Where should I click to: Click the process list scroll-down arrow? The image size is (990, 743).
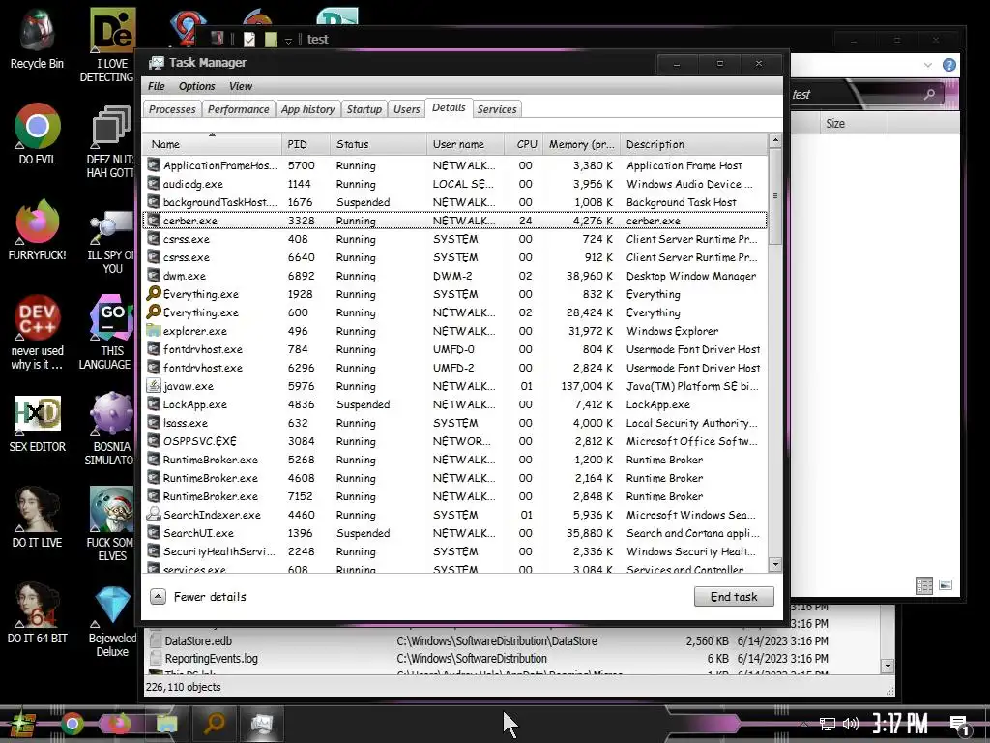click(x=775, y=565)
